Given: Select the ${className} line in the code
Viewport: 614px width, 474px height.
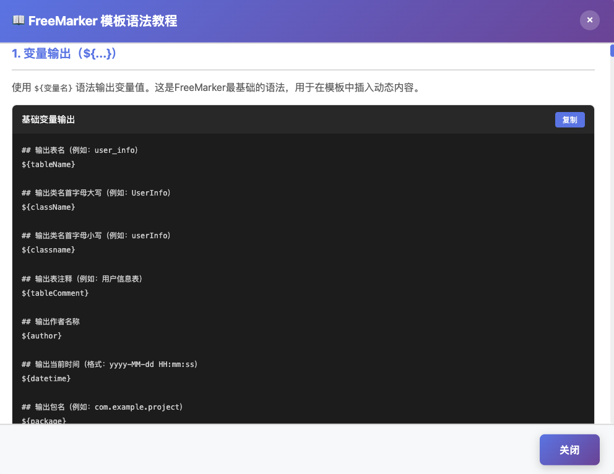Looking at the screenshot, I should click(48, 207).
